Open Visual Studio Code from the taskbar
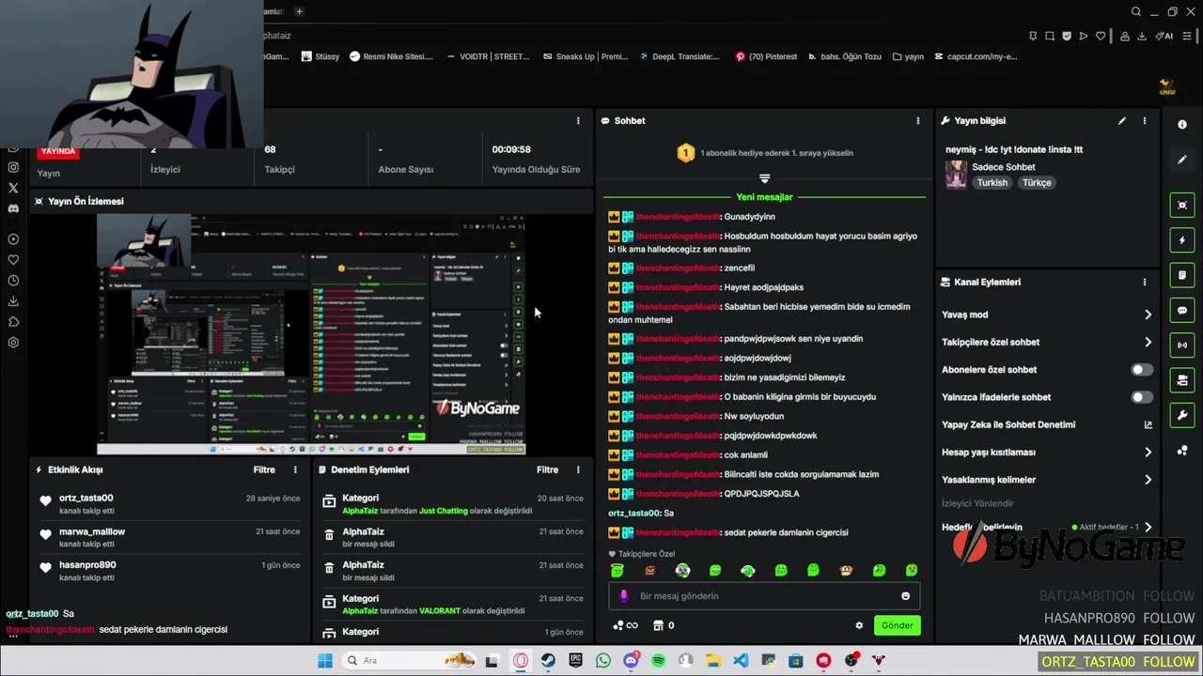Viewport: 1203px width, 676px height. (x=741, y=661)
